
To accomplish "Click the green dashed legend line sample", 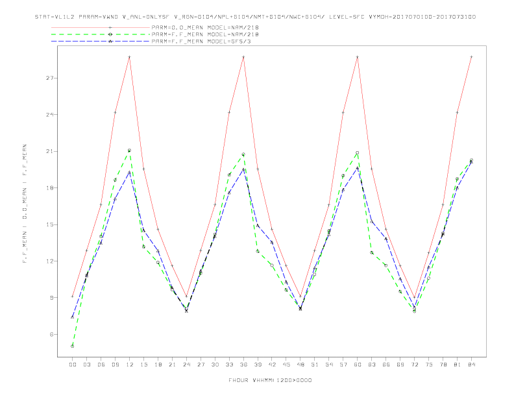I will pos(101,34).
